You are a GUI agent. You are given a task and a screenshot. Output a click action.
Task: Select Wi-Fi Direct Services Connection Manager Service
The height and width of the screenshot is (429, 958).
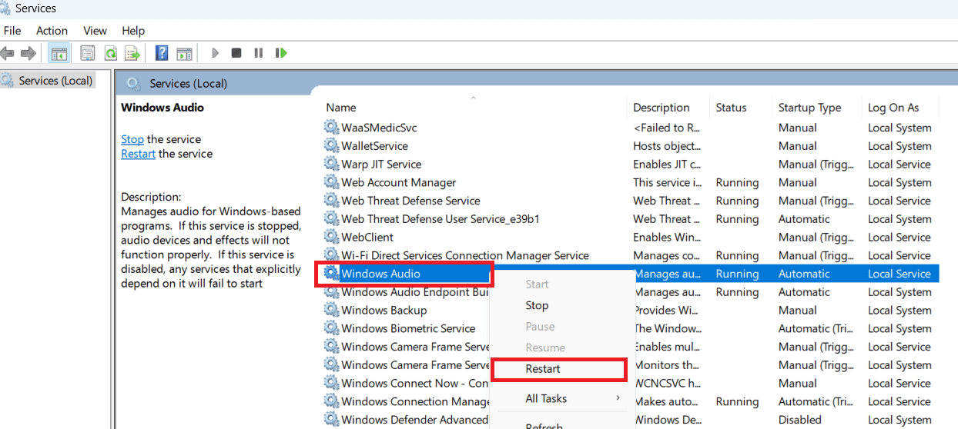(464, 255)
